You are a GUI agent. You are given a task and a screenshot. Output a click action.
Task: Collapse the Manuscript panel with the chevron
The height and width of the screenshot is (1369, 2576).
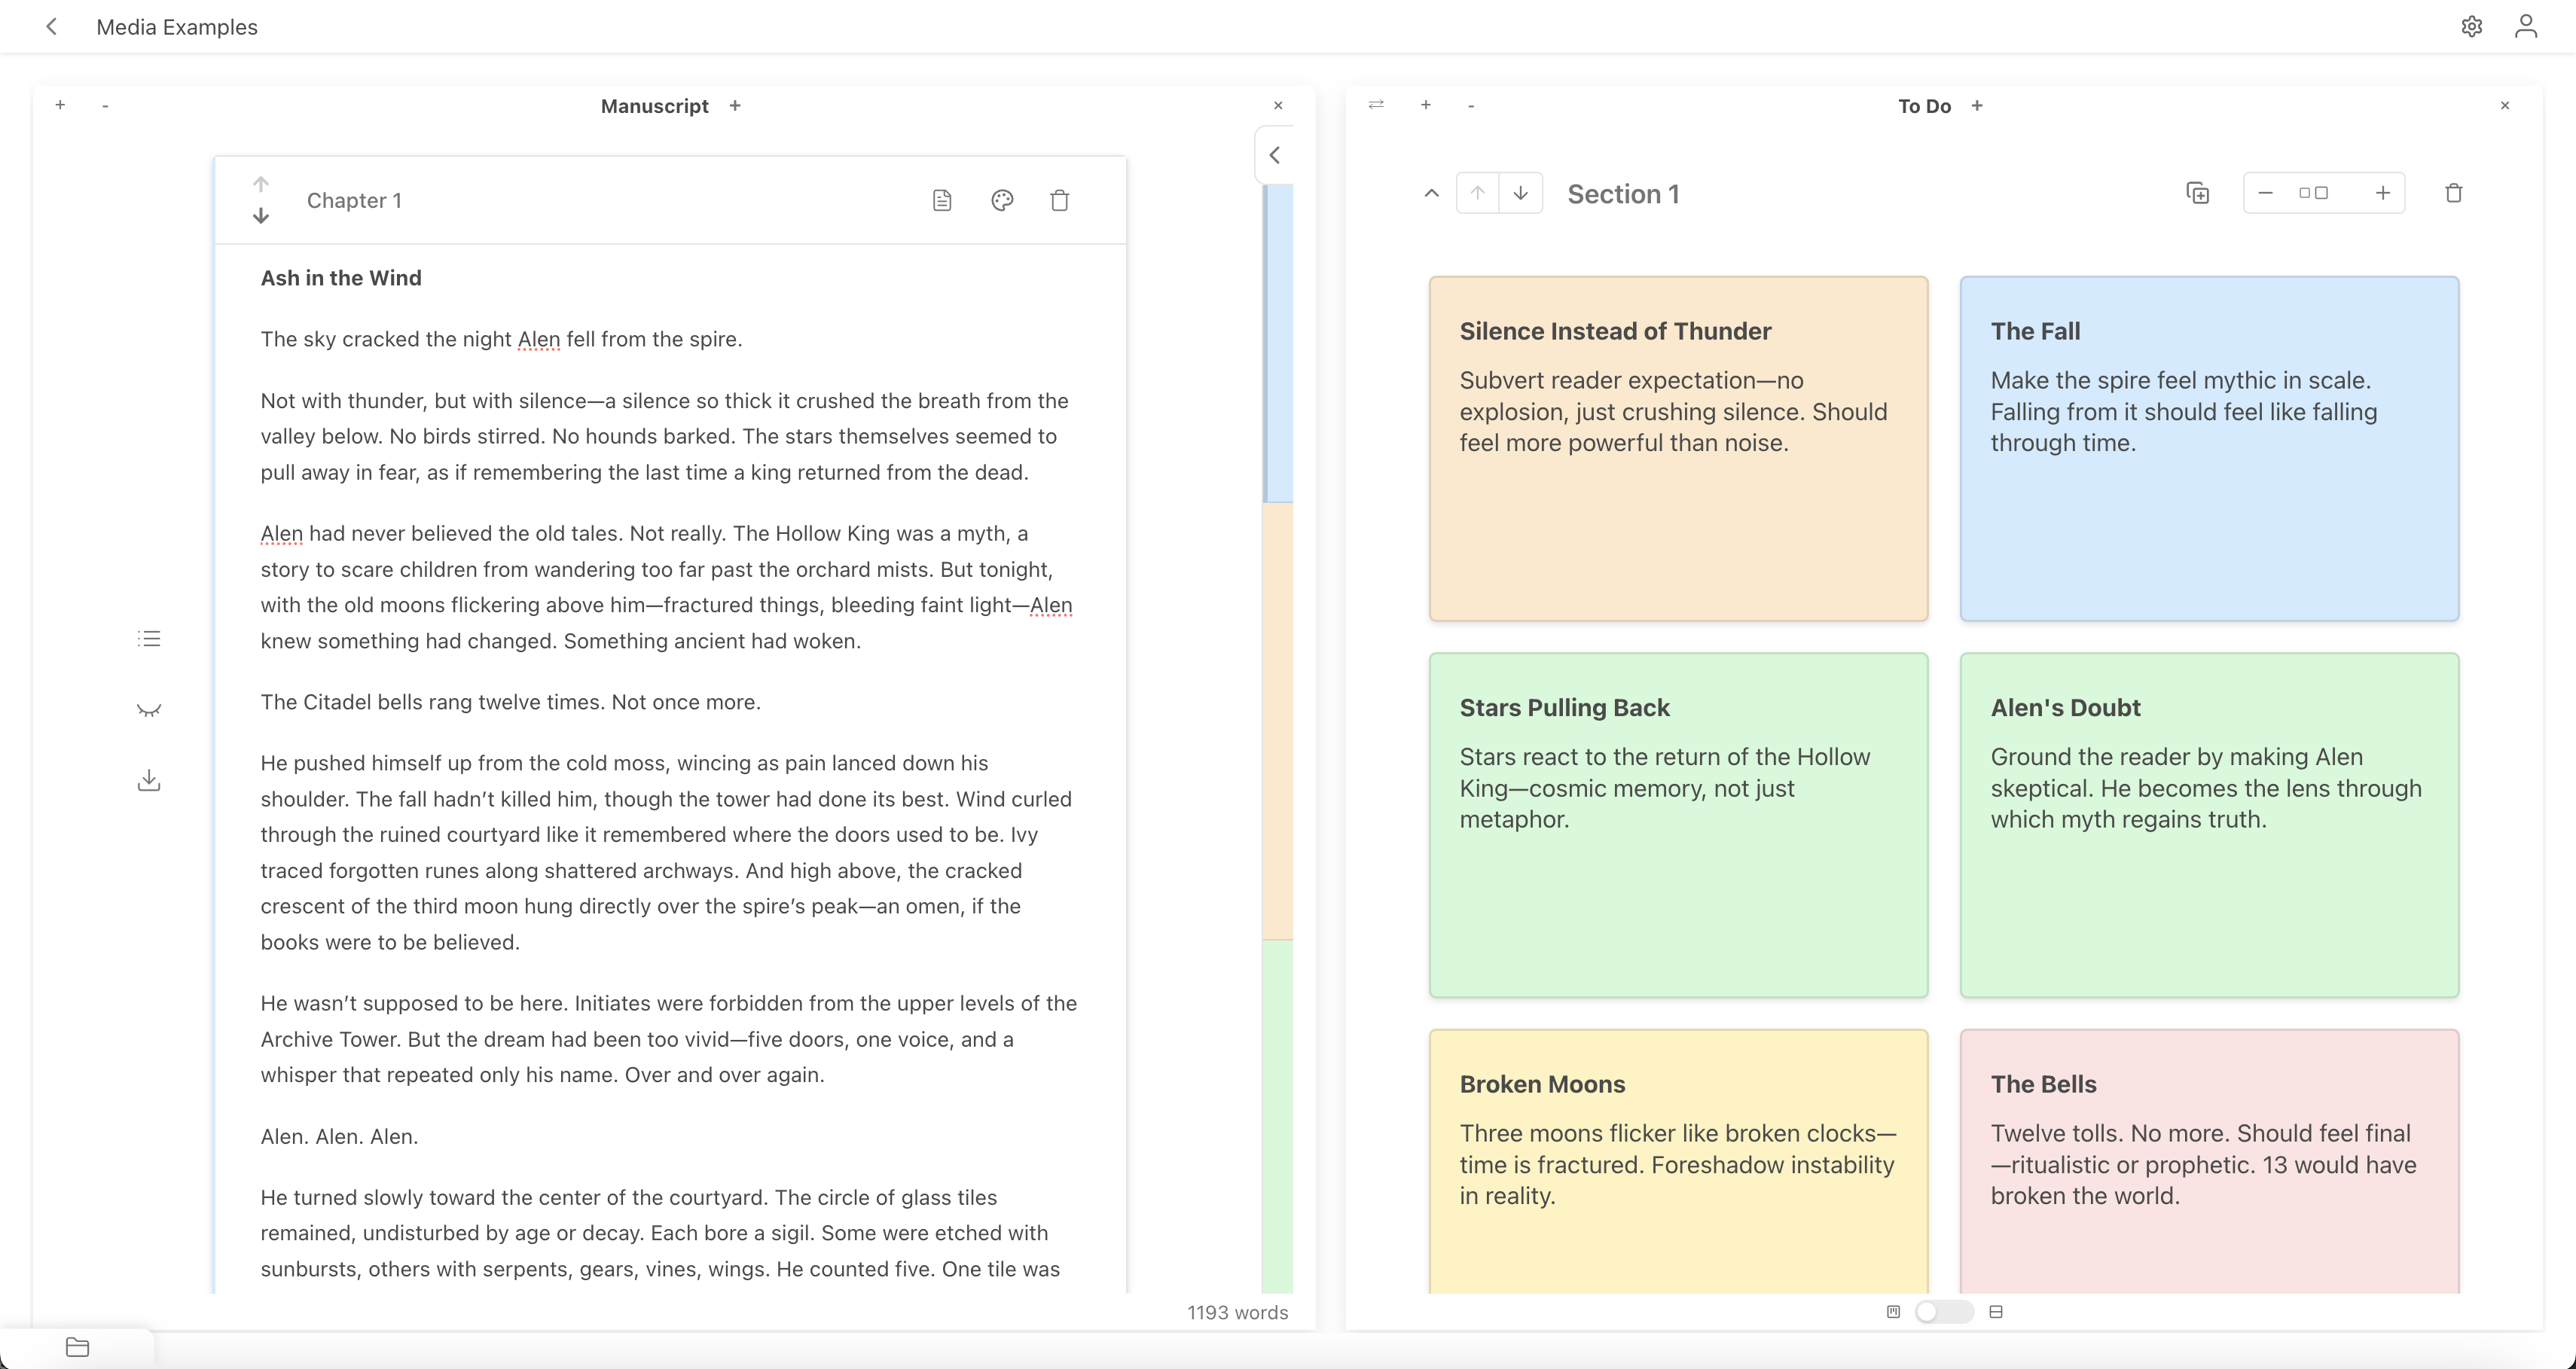click(1274, 153)
